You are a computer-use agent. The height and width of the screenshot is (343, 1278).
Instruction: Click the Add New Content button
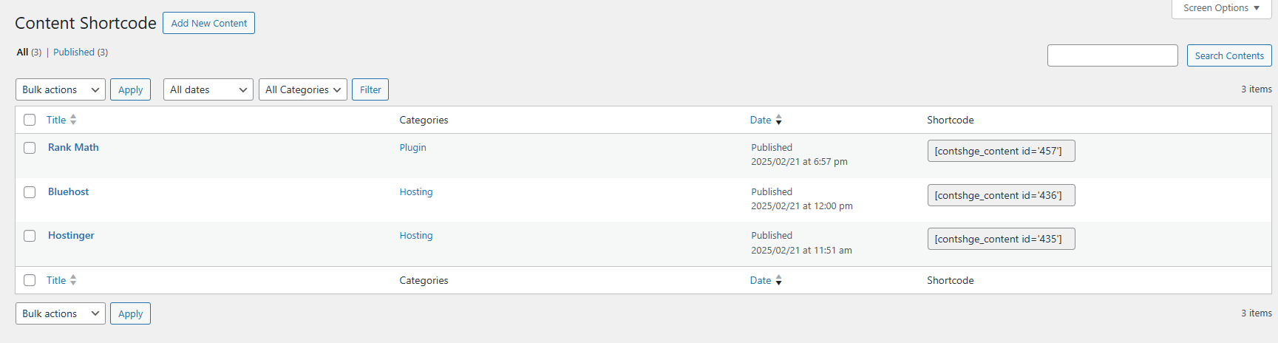(209, 23)
